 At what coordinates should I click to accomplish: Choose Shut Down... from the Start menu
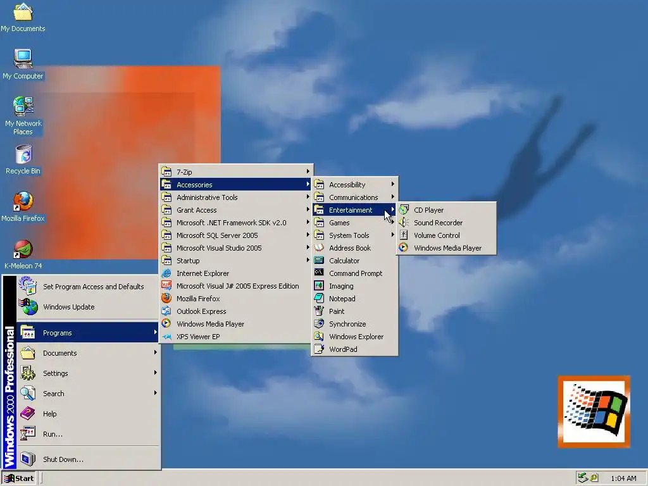pyautogui.click(x=88, y=459)
